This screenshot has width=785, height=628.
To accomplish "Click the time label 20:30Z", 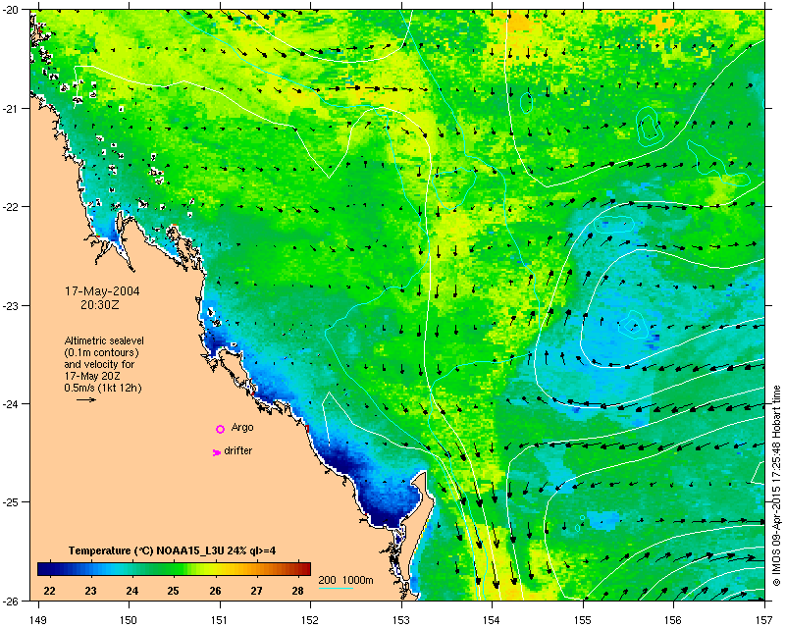I will [x=100, y=304].
